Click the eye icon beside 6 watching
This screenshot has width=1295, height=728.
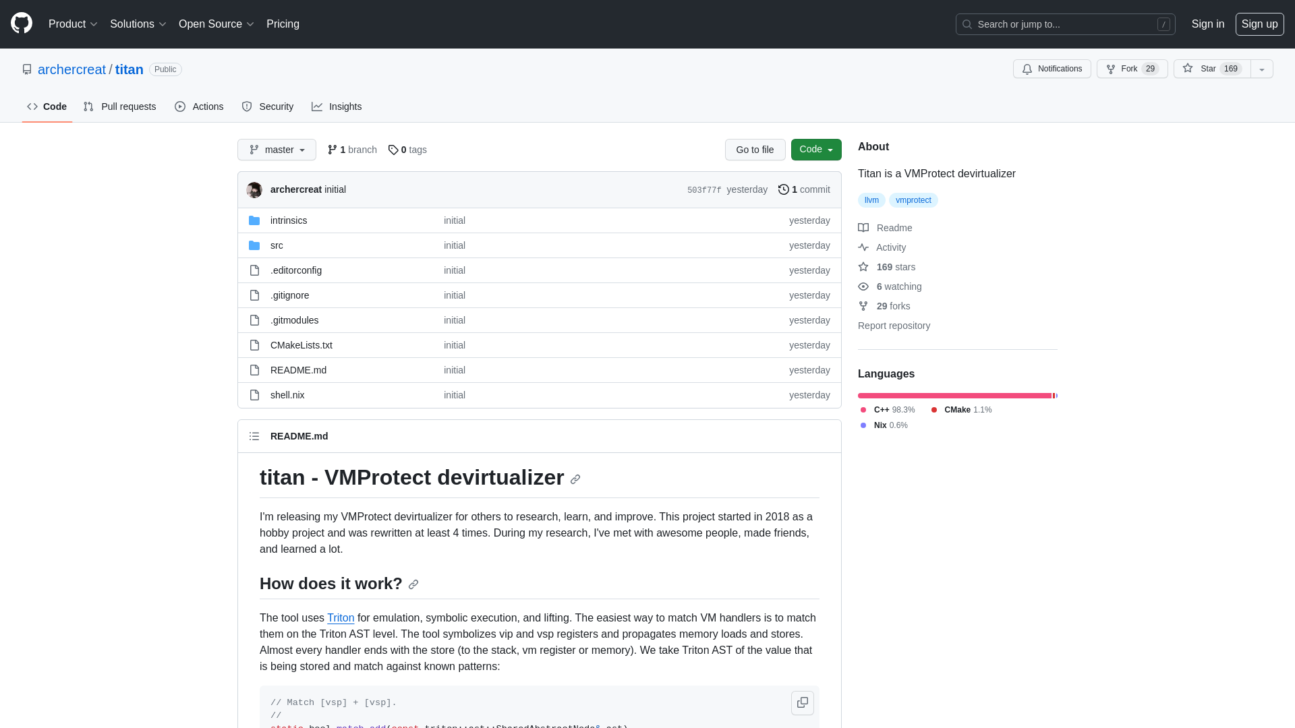click(x=863, y=286)
